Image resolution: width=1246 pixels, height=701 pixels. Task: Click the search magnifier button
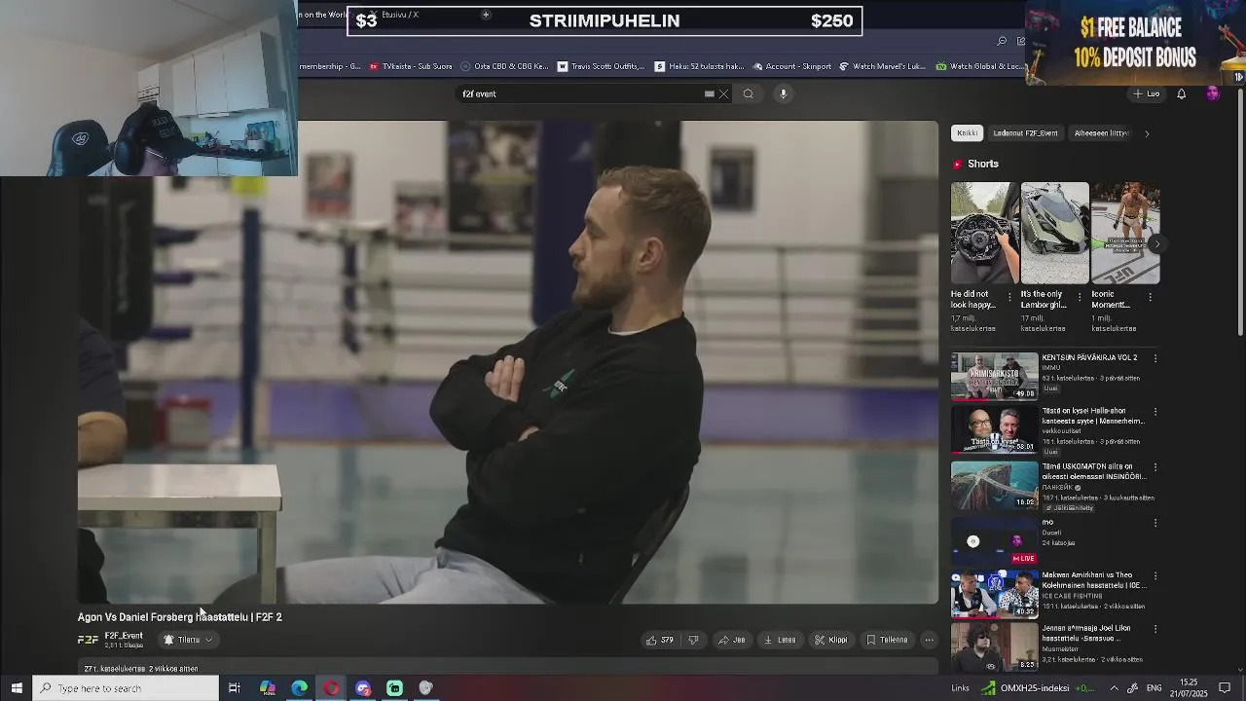749,94
